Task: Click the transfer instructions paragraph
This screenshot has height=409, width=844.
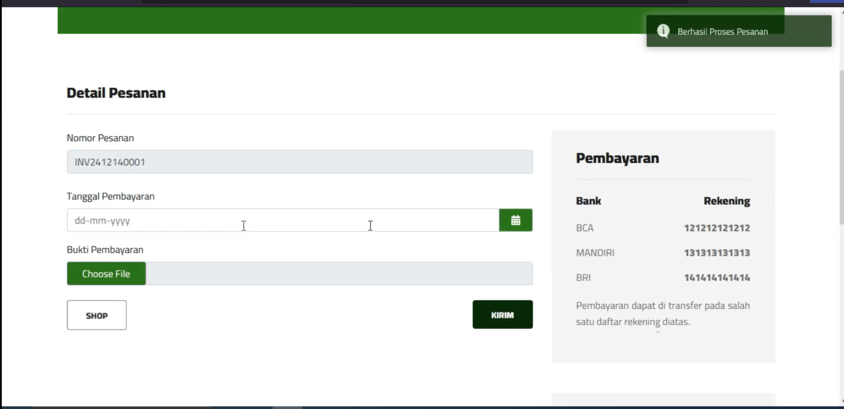Action: [663, 313]
